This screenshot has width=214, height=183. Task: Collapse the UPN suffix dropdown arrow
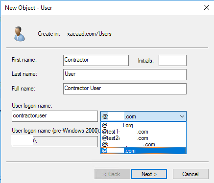[x=182, y=116]
